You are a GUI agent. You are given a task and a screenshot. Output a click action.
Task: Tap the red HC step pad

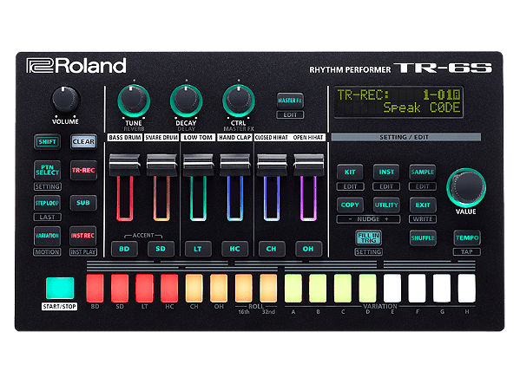click(169, 288)
